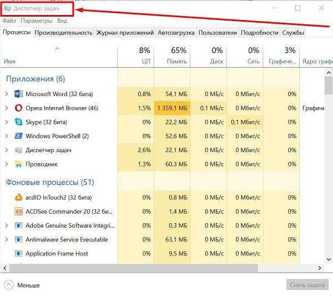Click the Windows PowerShell icon

point(18,136)
